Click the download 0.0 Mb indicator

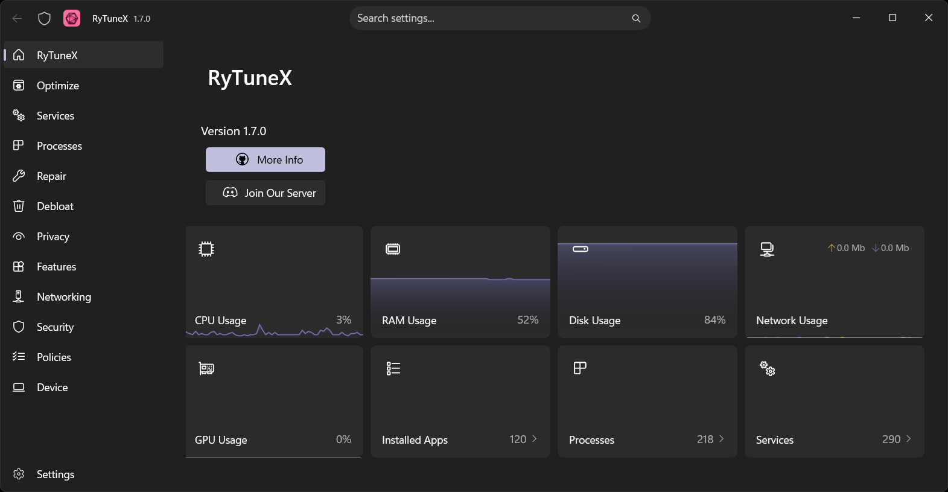point(891,248)
